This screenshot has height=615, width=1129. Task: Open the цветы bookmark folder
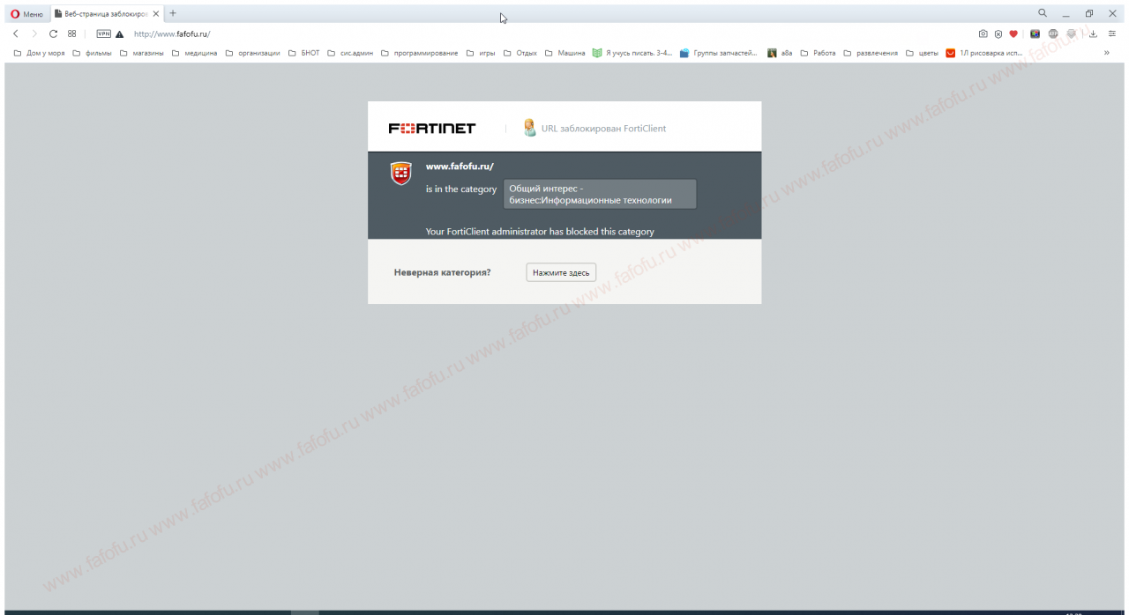[922, 53]
